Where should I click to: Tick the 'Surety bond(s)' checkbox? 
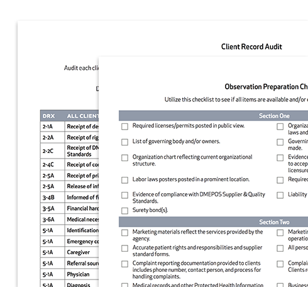[124, 211]
